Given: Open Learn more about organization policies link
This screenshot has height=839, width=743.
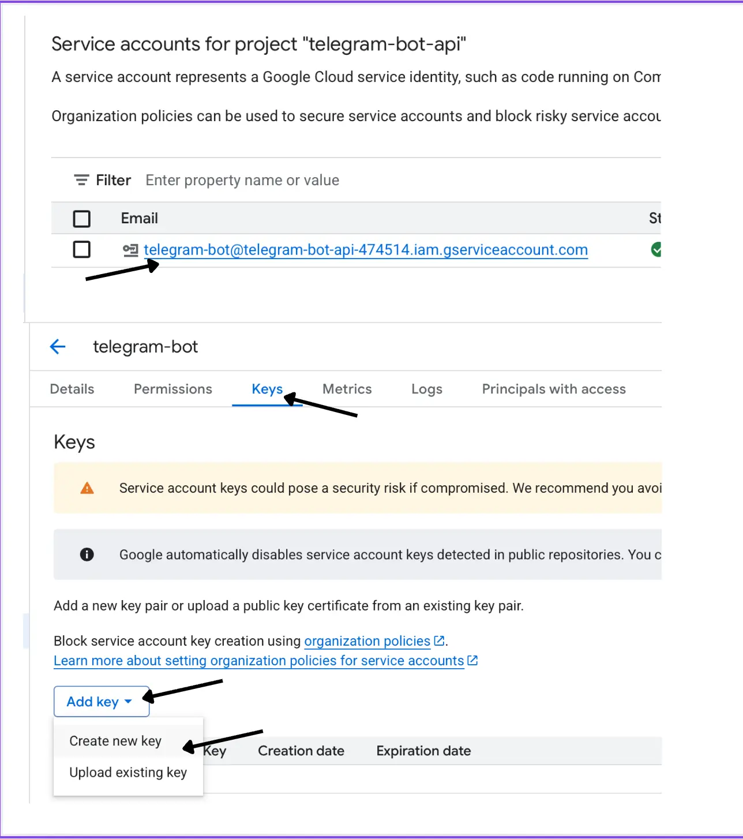Looking at the screenshot, I should click(258, 661).
